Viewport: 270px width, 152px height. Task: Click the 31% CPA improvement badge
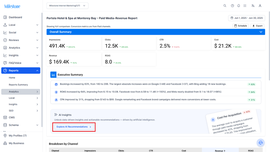pos(252,100)
